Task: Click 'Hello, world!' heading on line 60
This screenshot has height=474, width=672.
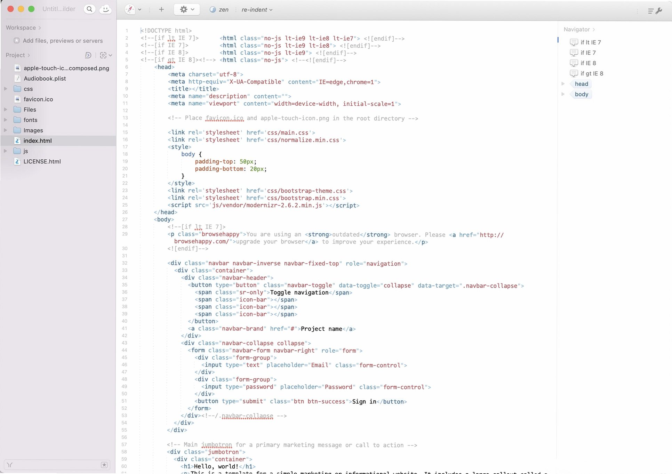Action: click(216, 467)
